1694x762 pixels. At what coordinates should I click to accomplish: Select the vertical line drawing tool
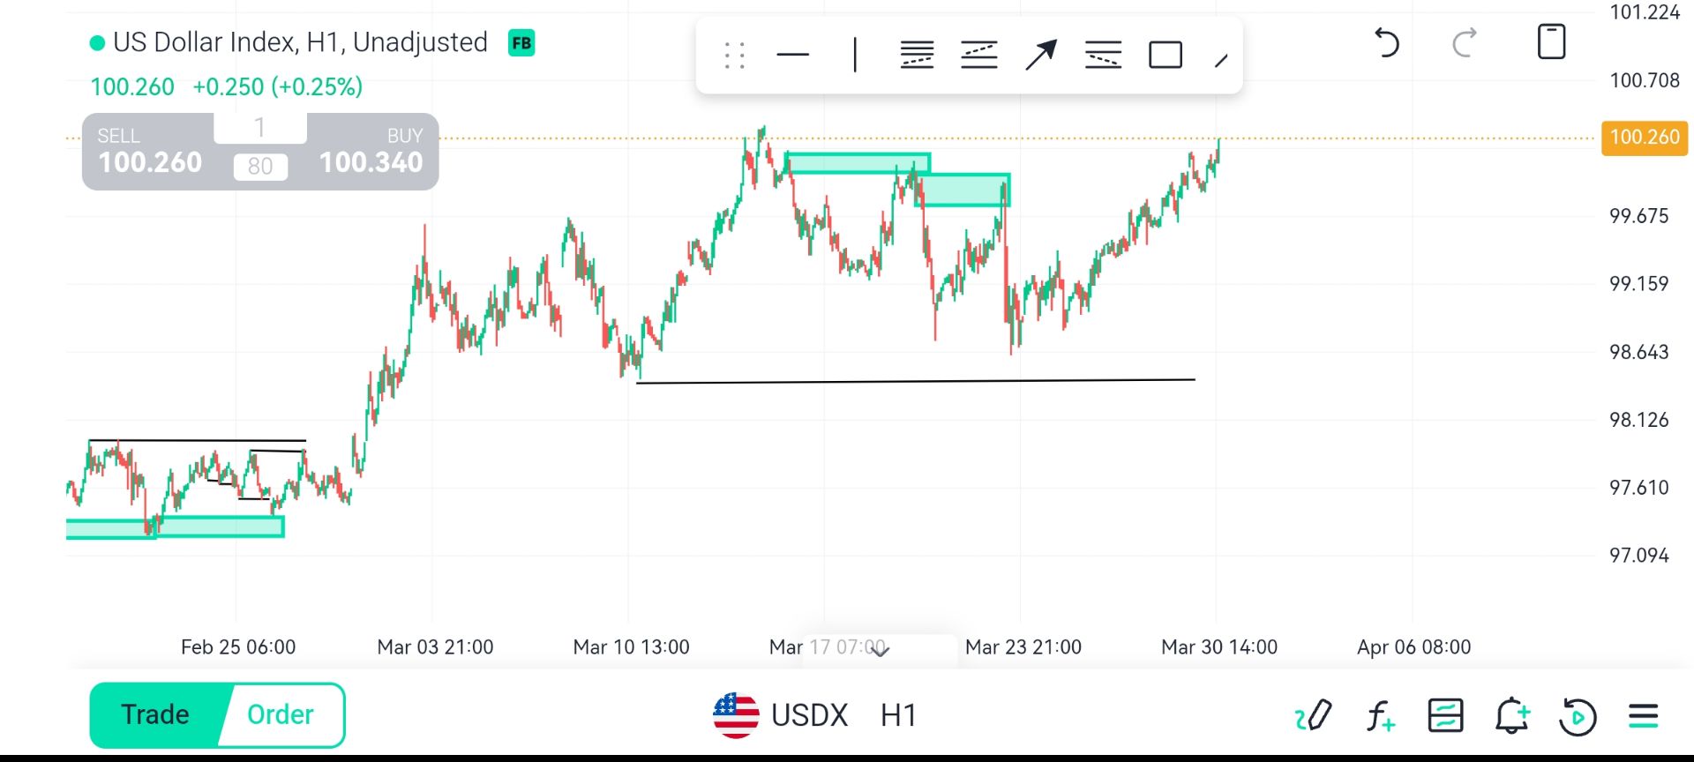(x=855, y=55)
